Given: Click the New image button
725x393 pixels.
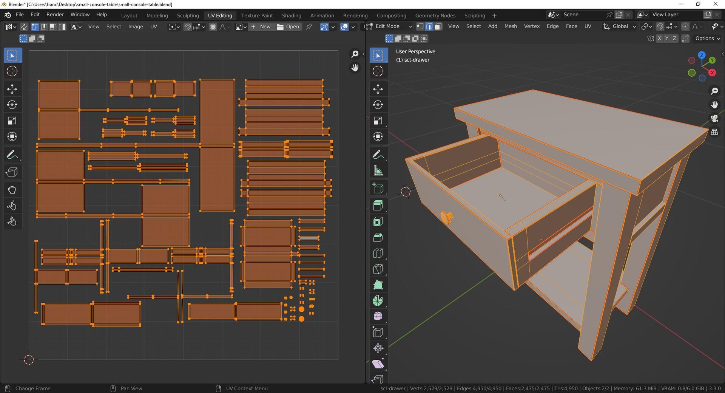Looking at the screenshot, I should (x=261, y=26).
